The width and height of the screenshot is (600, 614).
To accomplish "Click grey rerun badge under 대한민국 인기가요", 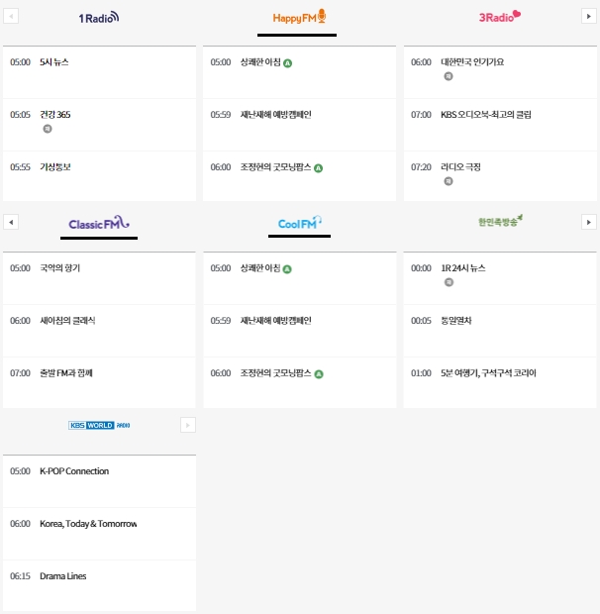I will 449,76.
